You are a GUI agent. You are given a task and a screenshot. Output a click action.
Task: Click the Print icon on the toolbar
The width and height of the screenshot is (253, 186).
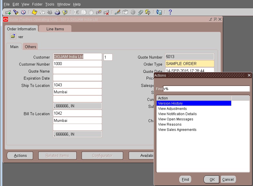[x=58, y=13]
